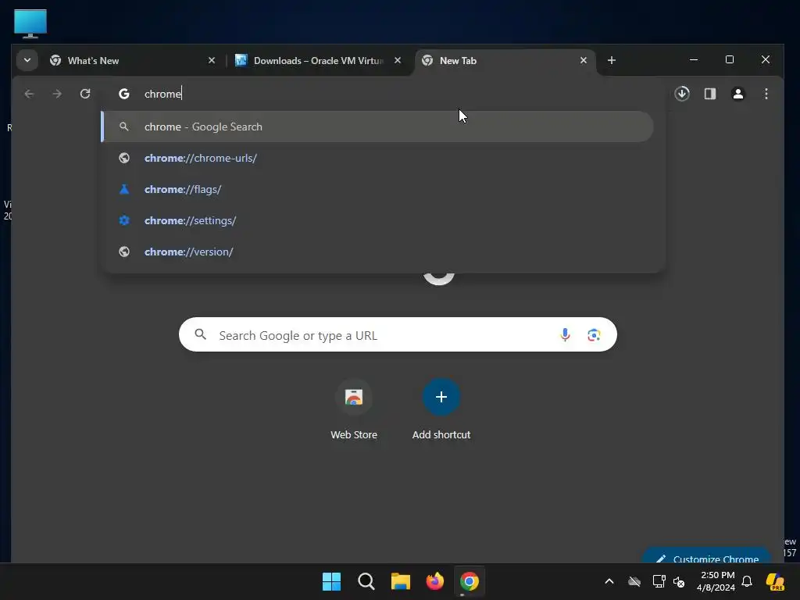Click Customize Chrome button
This screenshot has width=800, height=600.
point(706,556)
